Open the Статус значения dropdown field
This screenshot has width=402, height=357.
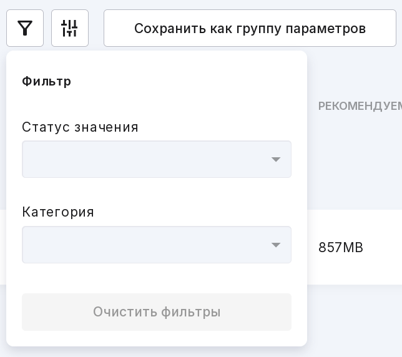pos(157,159)
